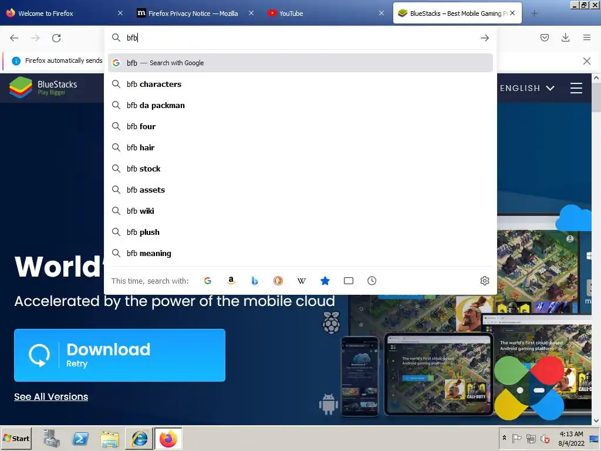Search history using the clock icon
601x451 pixels.
[x=372, y=281]
